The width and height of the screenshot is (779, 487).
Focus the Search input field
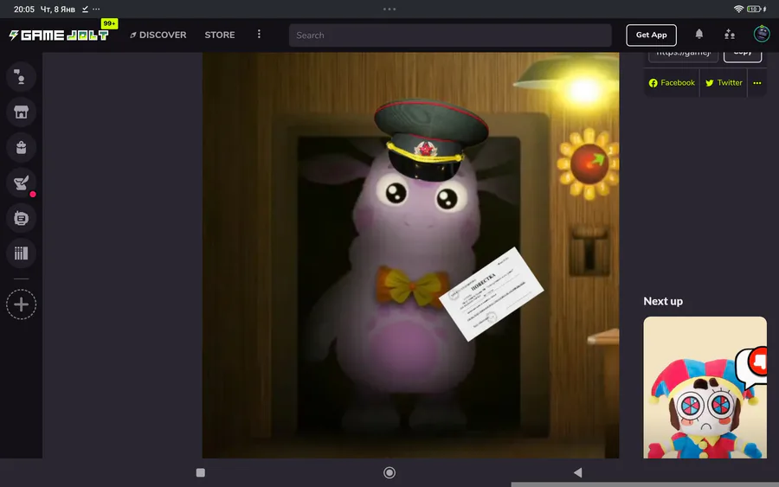point(450,35)
